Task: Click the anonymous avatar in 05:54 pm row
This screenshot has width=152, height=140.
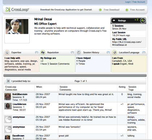Action: (8, 129)
